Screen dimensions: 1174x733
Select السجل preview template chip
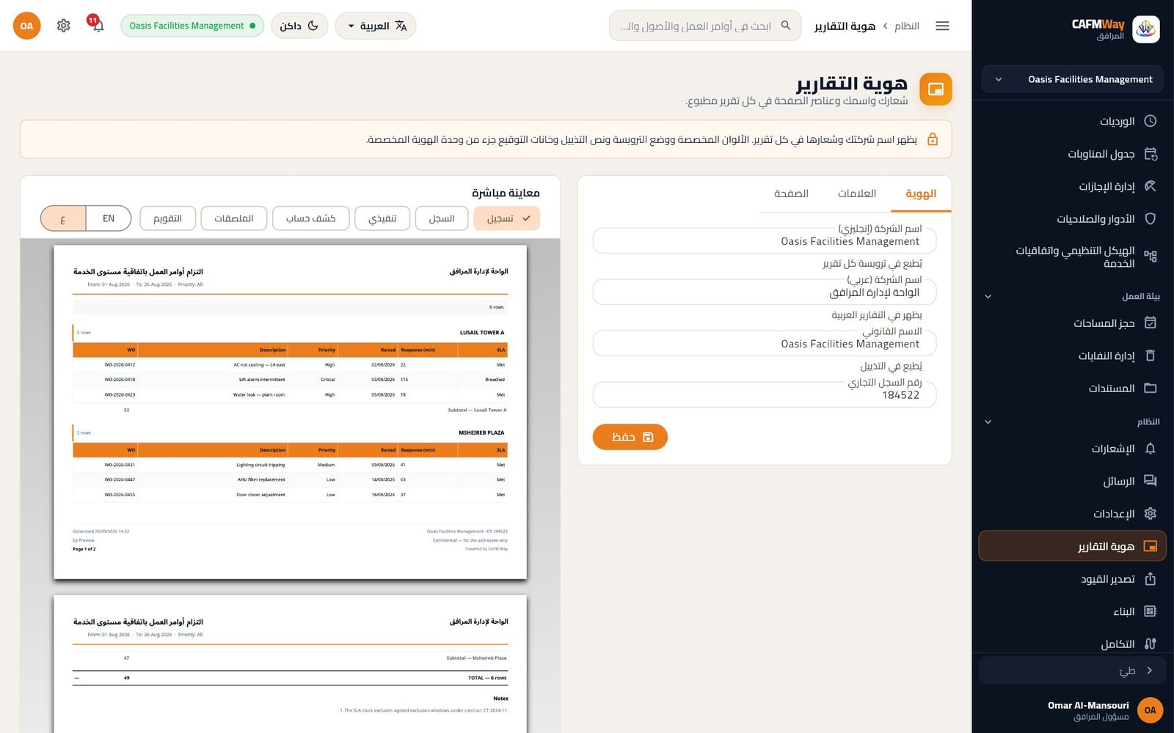click(x=442, y=218)
